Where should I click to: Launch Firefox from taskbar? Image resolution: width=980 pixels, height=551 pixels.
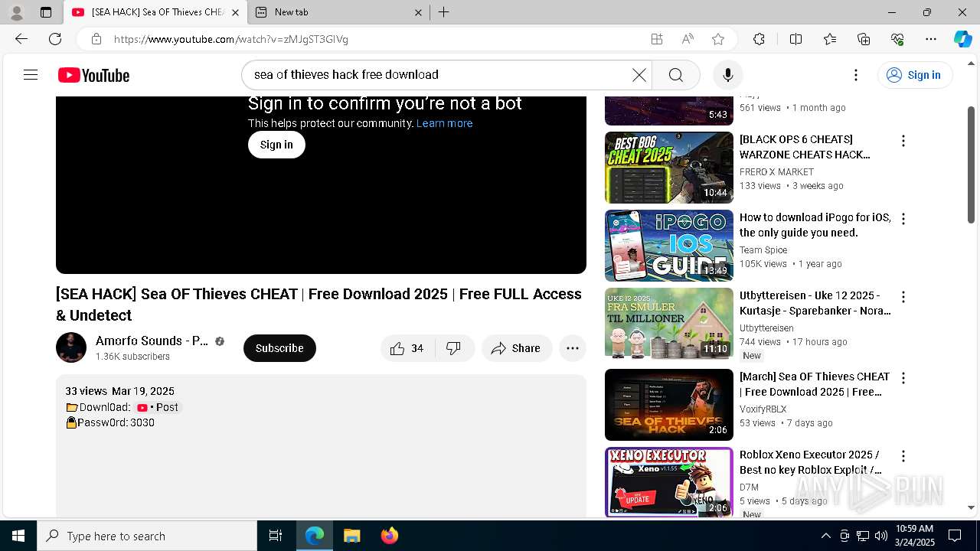pos(389,536)
